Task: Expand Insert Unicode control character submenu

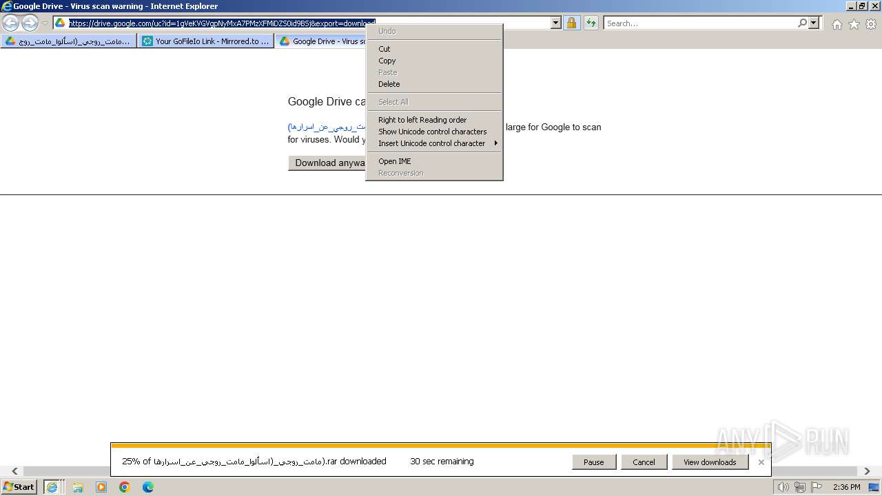Action: coord(433,143)
